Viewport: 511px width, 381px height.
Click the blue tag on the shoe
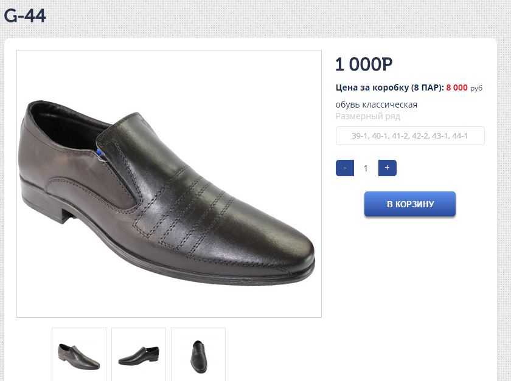pyautogui.click(x=99, y=153)
